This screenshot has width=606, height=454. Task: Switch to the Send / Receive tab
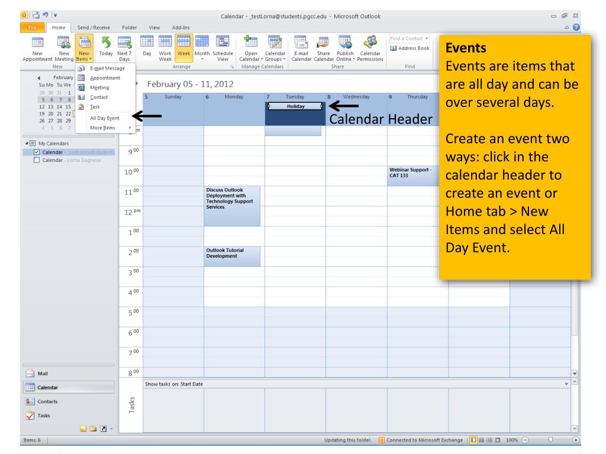point(94,27)
